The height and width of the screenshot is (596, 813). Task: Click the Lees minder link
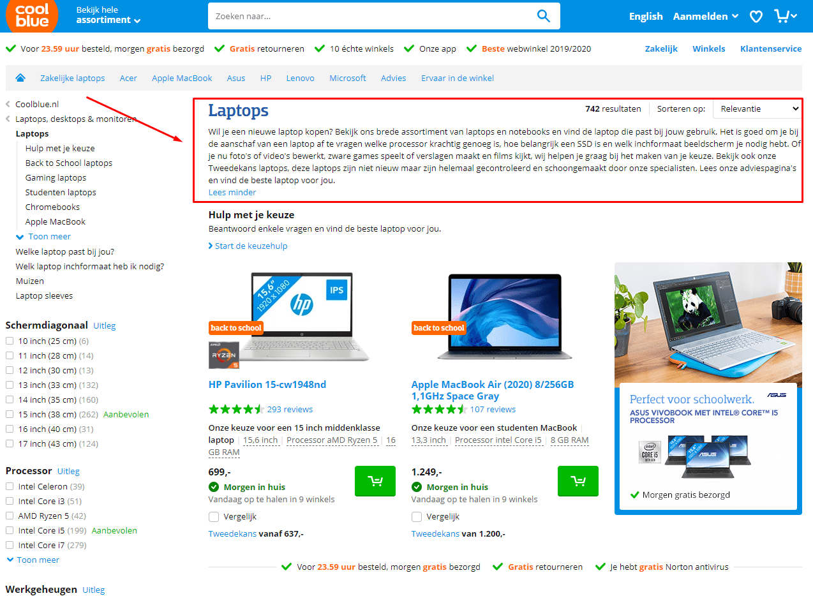point(232,192)
